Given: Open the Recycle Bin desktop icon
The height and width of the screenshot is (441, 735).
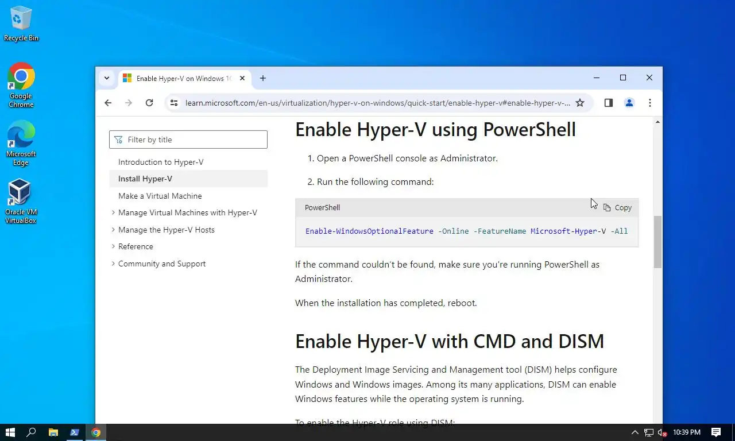Looking at the screenshot, I should click(21, 24).
